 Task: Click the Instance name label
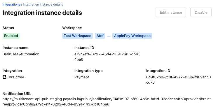[x=15, y=48]
